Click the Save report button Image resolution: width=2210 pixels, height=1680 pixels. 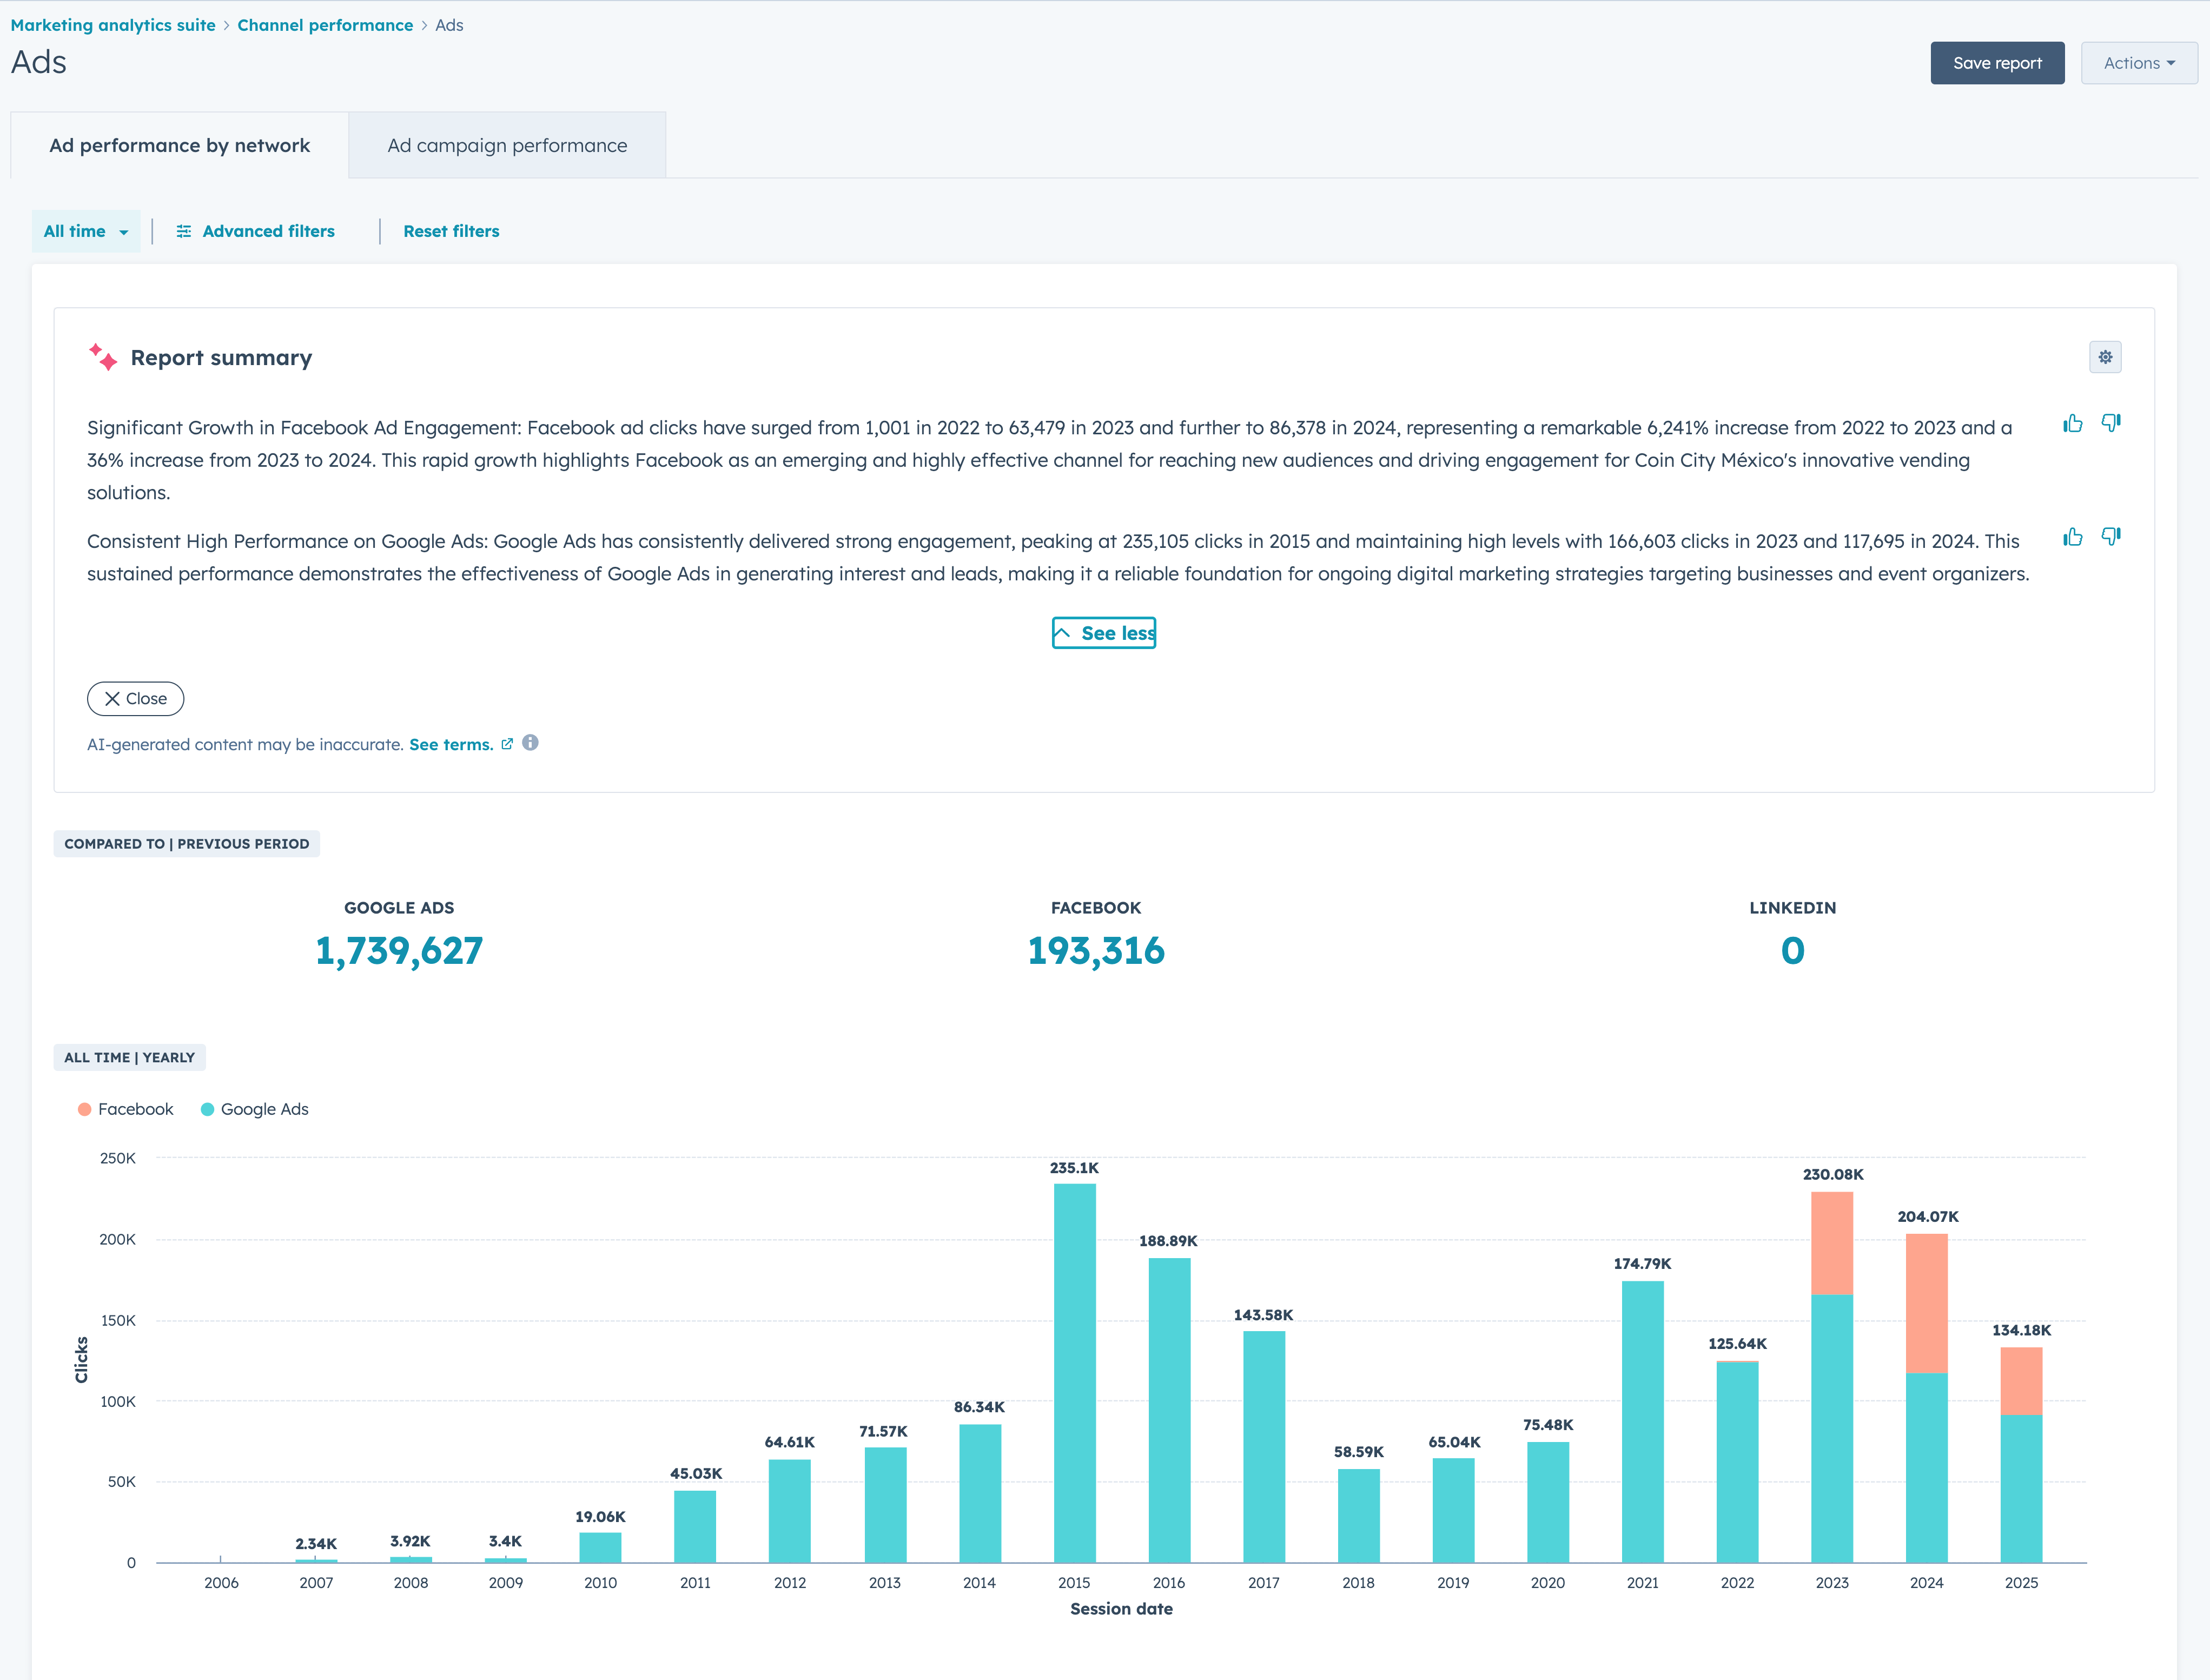click(1997, 63)
